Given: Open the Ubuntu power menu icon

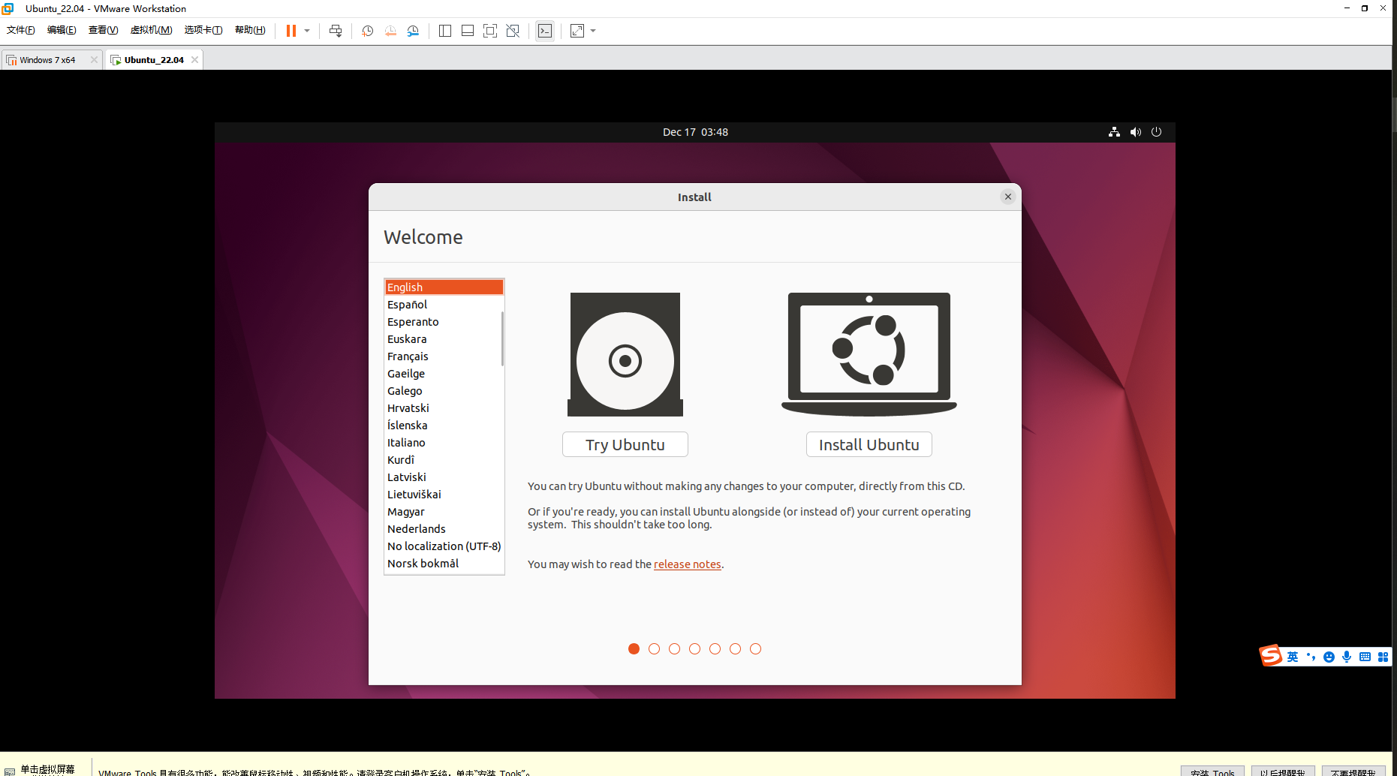Looking at the screenshot, I should pos(1157,132).
